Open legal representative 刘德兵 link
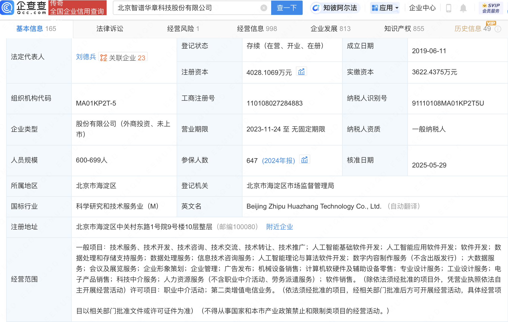The width and height of the screenshot is (508, 322). click(86, 57)
